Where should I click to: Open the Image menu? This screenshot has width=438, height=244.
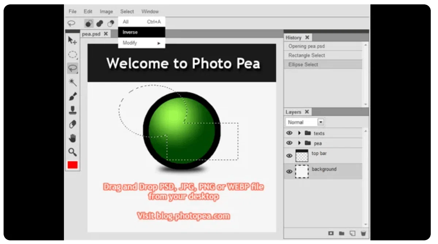[x=106, y=11]
